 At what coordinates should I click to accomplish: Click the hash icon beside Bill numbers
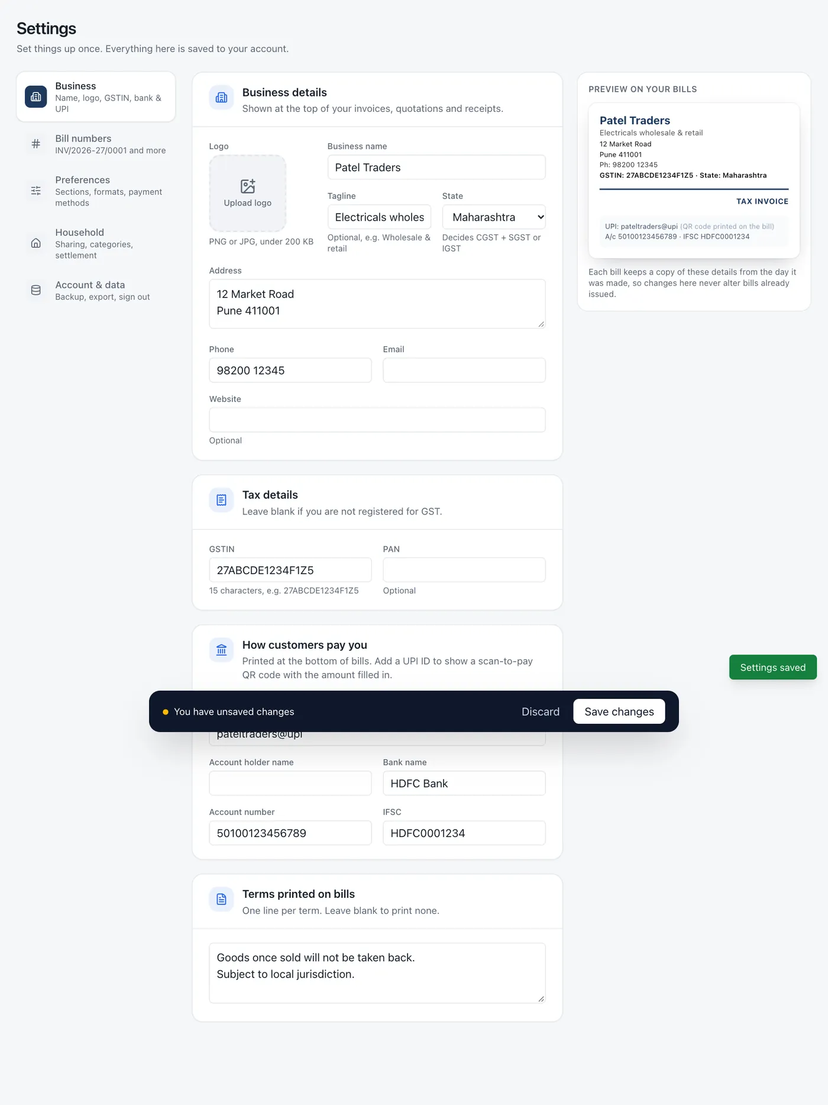[x=35, y=144]
